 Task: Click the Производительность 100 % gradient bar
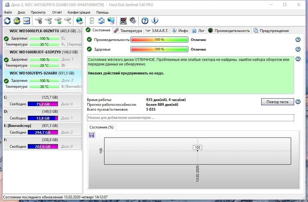159,39
